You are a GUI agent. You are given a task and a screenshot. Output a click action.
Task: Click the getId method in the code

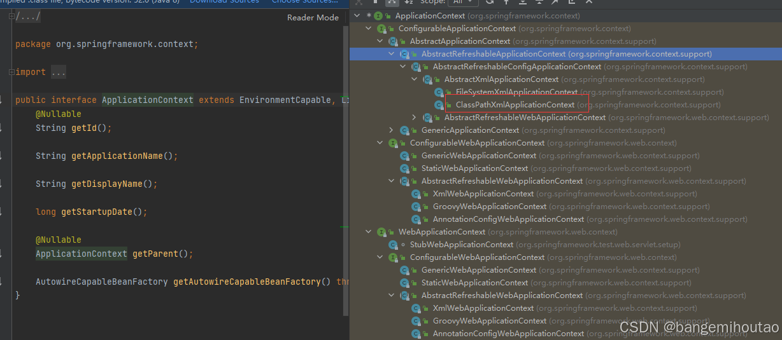point(84,128)
